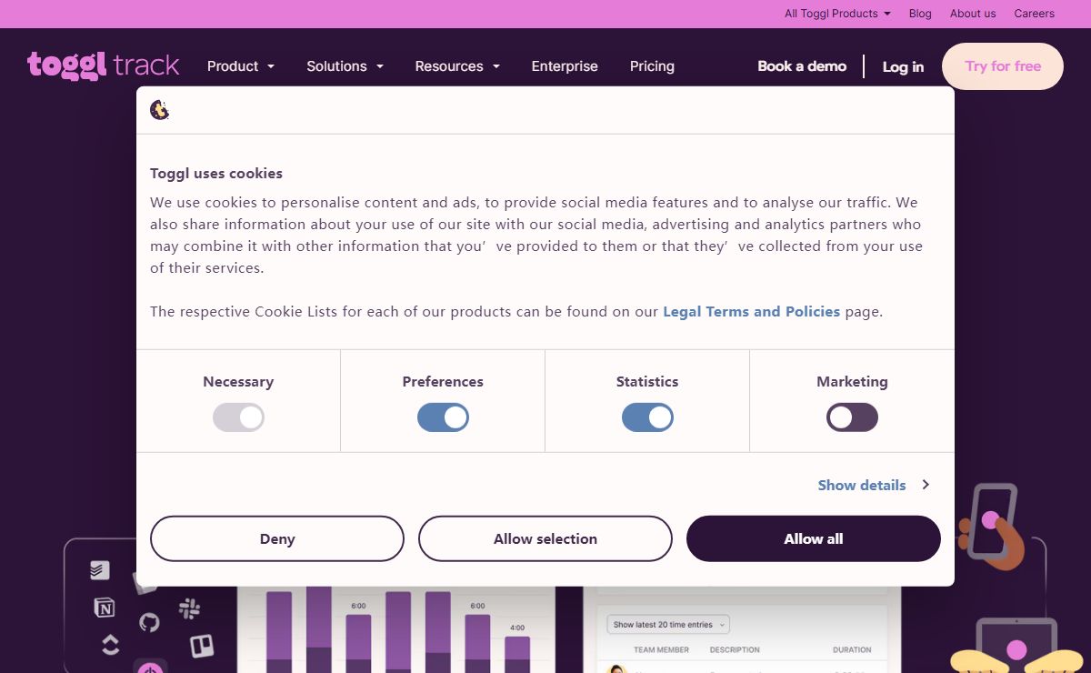Enable the Marketing cookies toggle

click(x=852, y=417)
